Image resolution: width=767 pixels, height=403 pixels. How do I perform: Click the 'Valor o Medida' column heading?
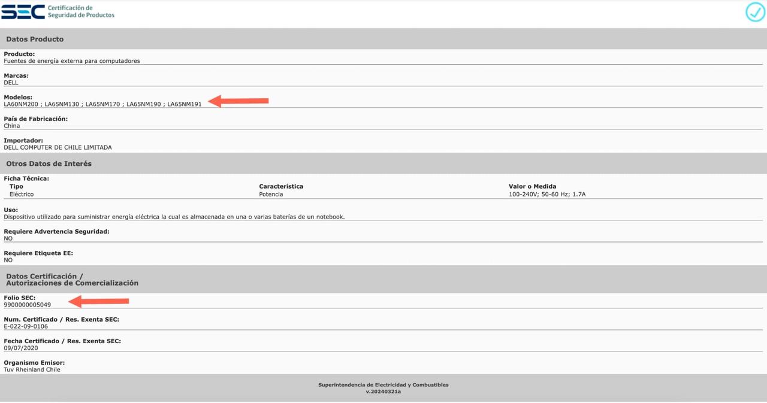[533, 186]
